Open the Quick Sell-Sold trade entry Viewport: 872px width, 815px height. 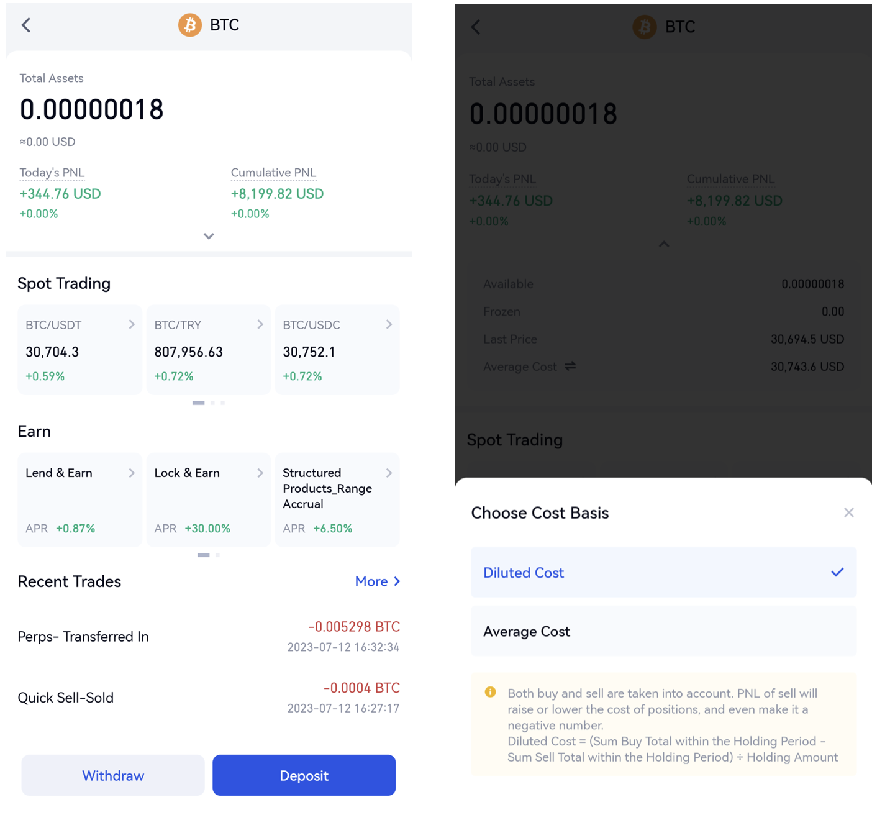pos(209,698)
